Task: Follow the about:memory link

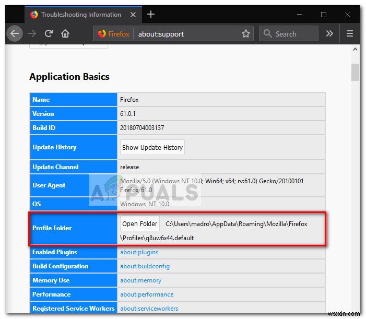Action: [x=141, y=280]
